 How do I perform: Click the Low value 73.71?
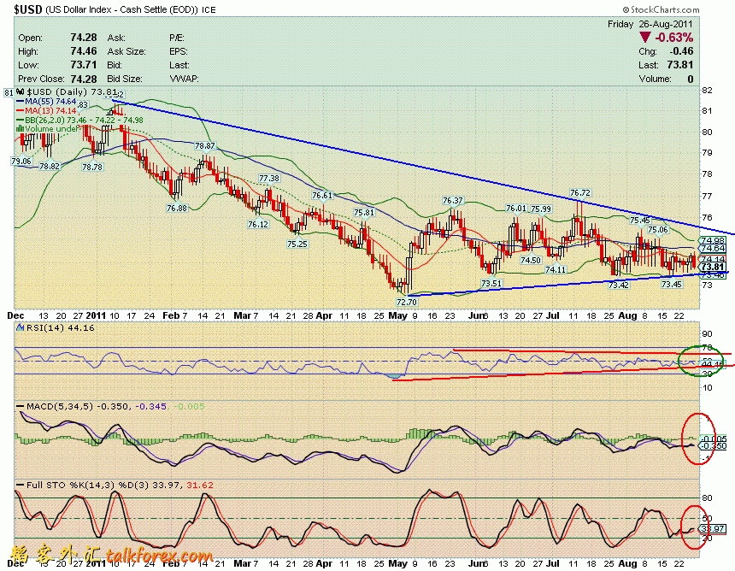tap(84, 65)
